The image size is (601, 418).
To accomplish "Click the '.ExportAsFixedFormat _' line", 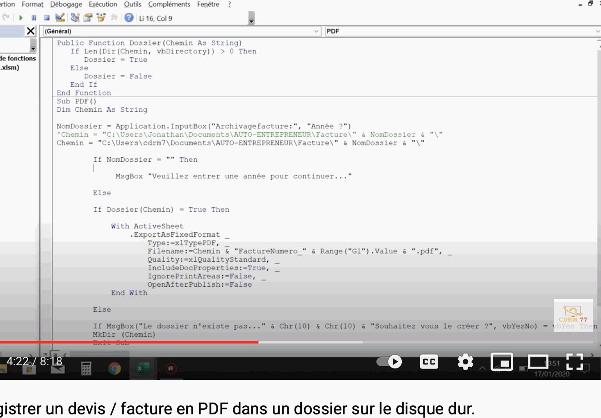I will pyautogui.click(x=180, y=234).
